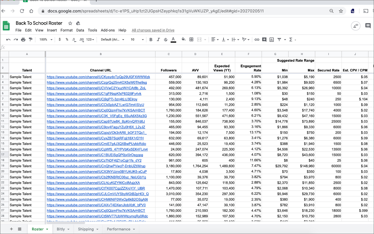Print the spreadsheet using printer icon

(23, 39)
